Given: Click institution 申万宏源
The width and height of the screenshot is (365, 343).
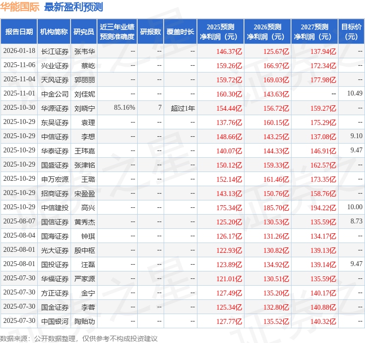Looking at the screenshot, I should (55, 179).
